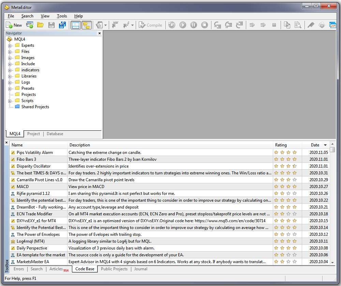Create a new file with New button
This screenshot has width=341, height=286.
coord(14,25)
